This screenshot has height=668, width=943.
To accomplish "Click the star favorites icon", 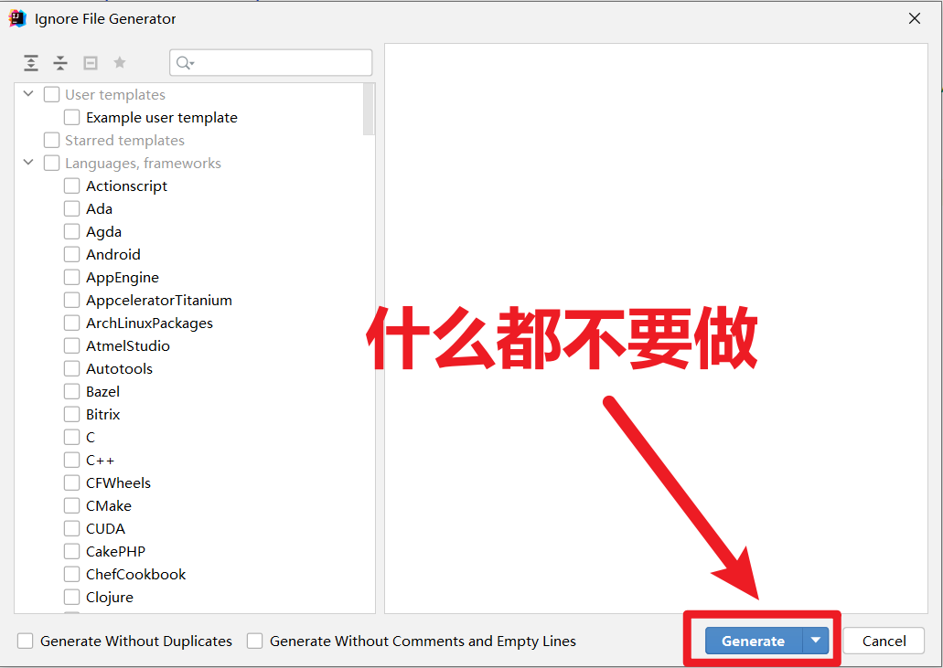I will click(120, 62).
